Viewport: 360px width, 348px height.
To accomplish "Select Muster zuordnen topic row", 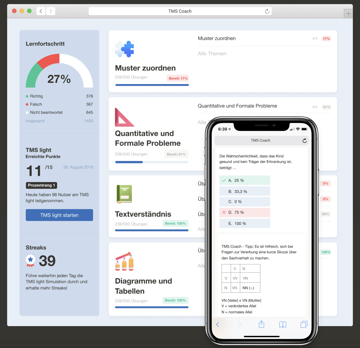I will (264, 38).
